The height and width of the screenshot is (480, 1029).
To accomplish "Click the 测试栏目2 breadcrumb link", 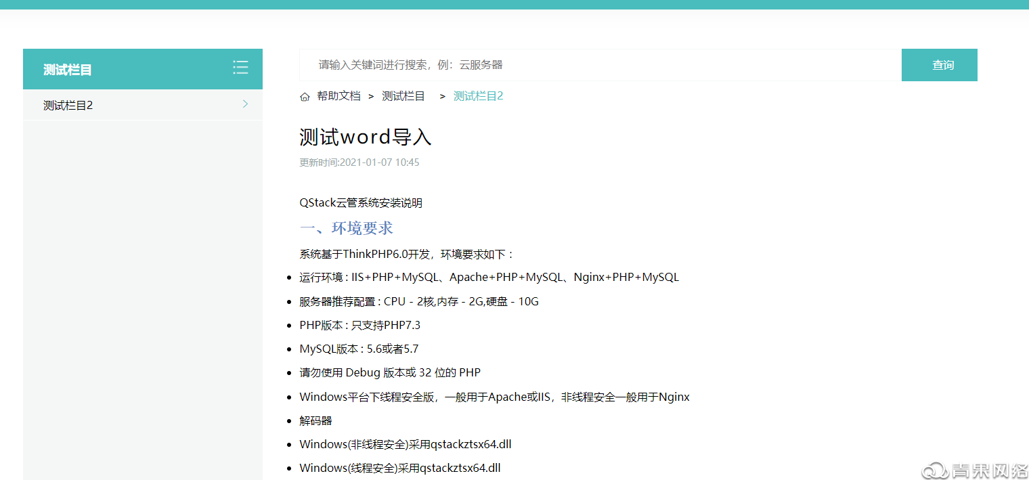I will point(478,96).
